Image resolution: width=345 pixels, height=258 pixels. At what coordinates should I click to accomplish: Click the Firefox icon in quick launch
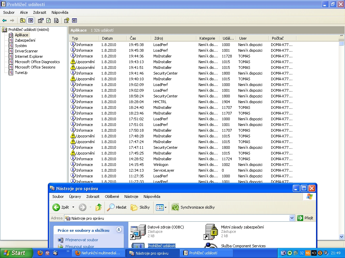[x=40, y=253]
